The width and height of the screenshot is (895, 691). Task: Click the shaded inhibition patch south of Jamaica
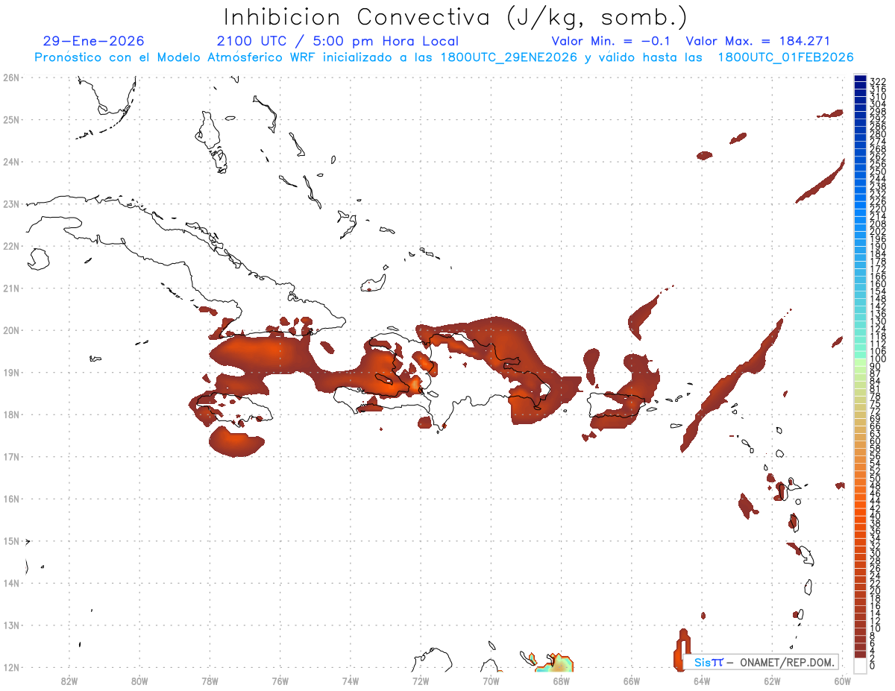click(x=236, y=441)
